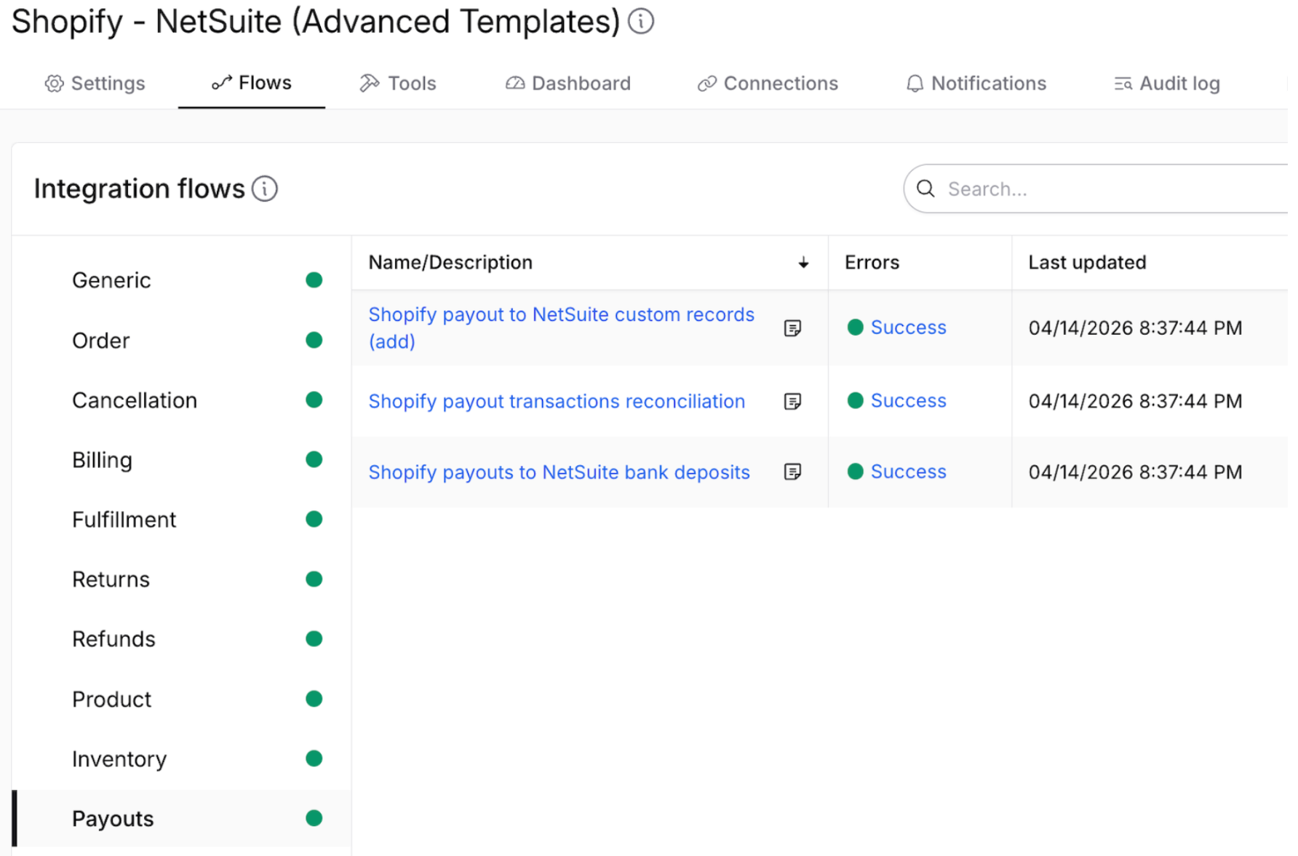This screenshot has width=1298, height=856.
Task: Go to the Dashboard tab
Action: (568, 84)
